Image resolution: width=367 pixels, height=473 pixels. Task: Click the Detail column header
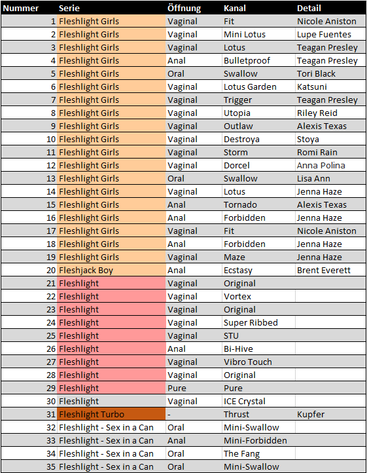[x=330, y=8]
